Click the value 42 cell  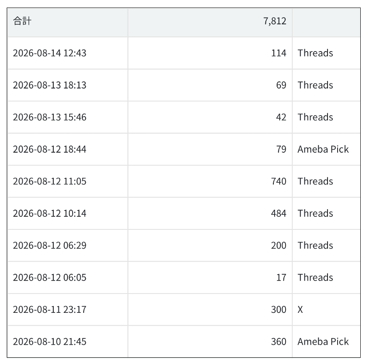[210, 117]
